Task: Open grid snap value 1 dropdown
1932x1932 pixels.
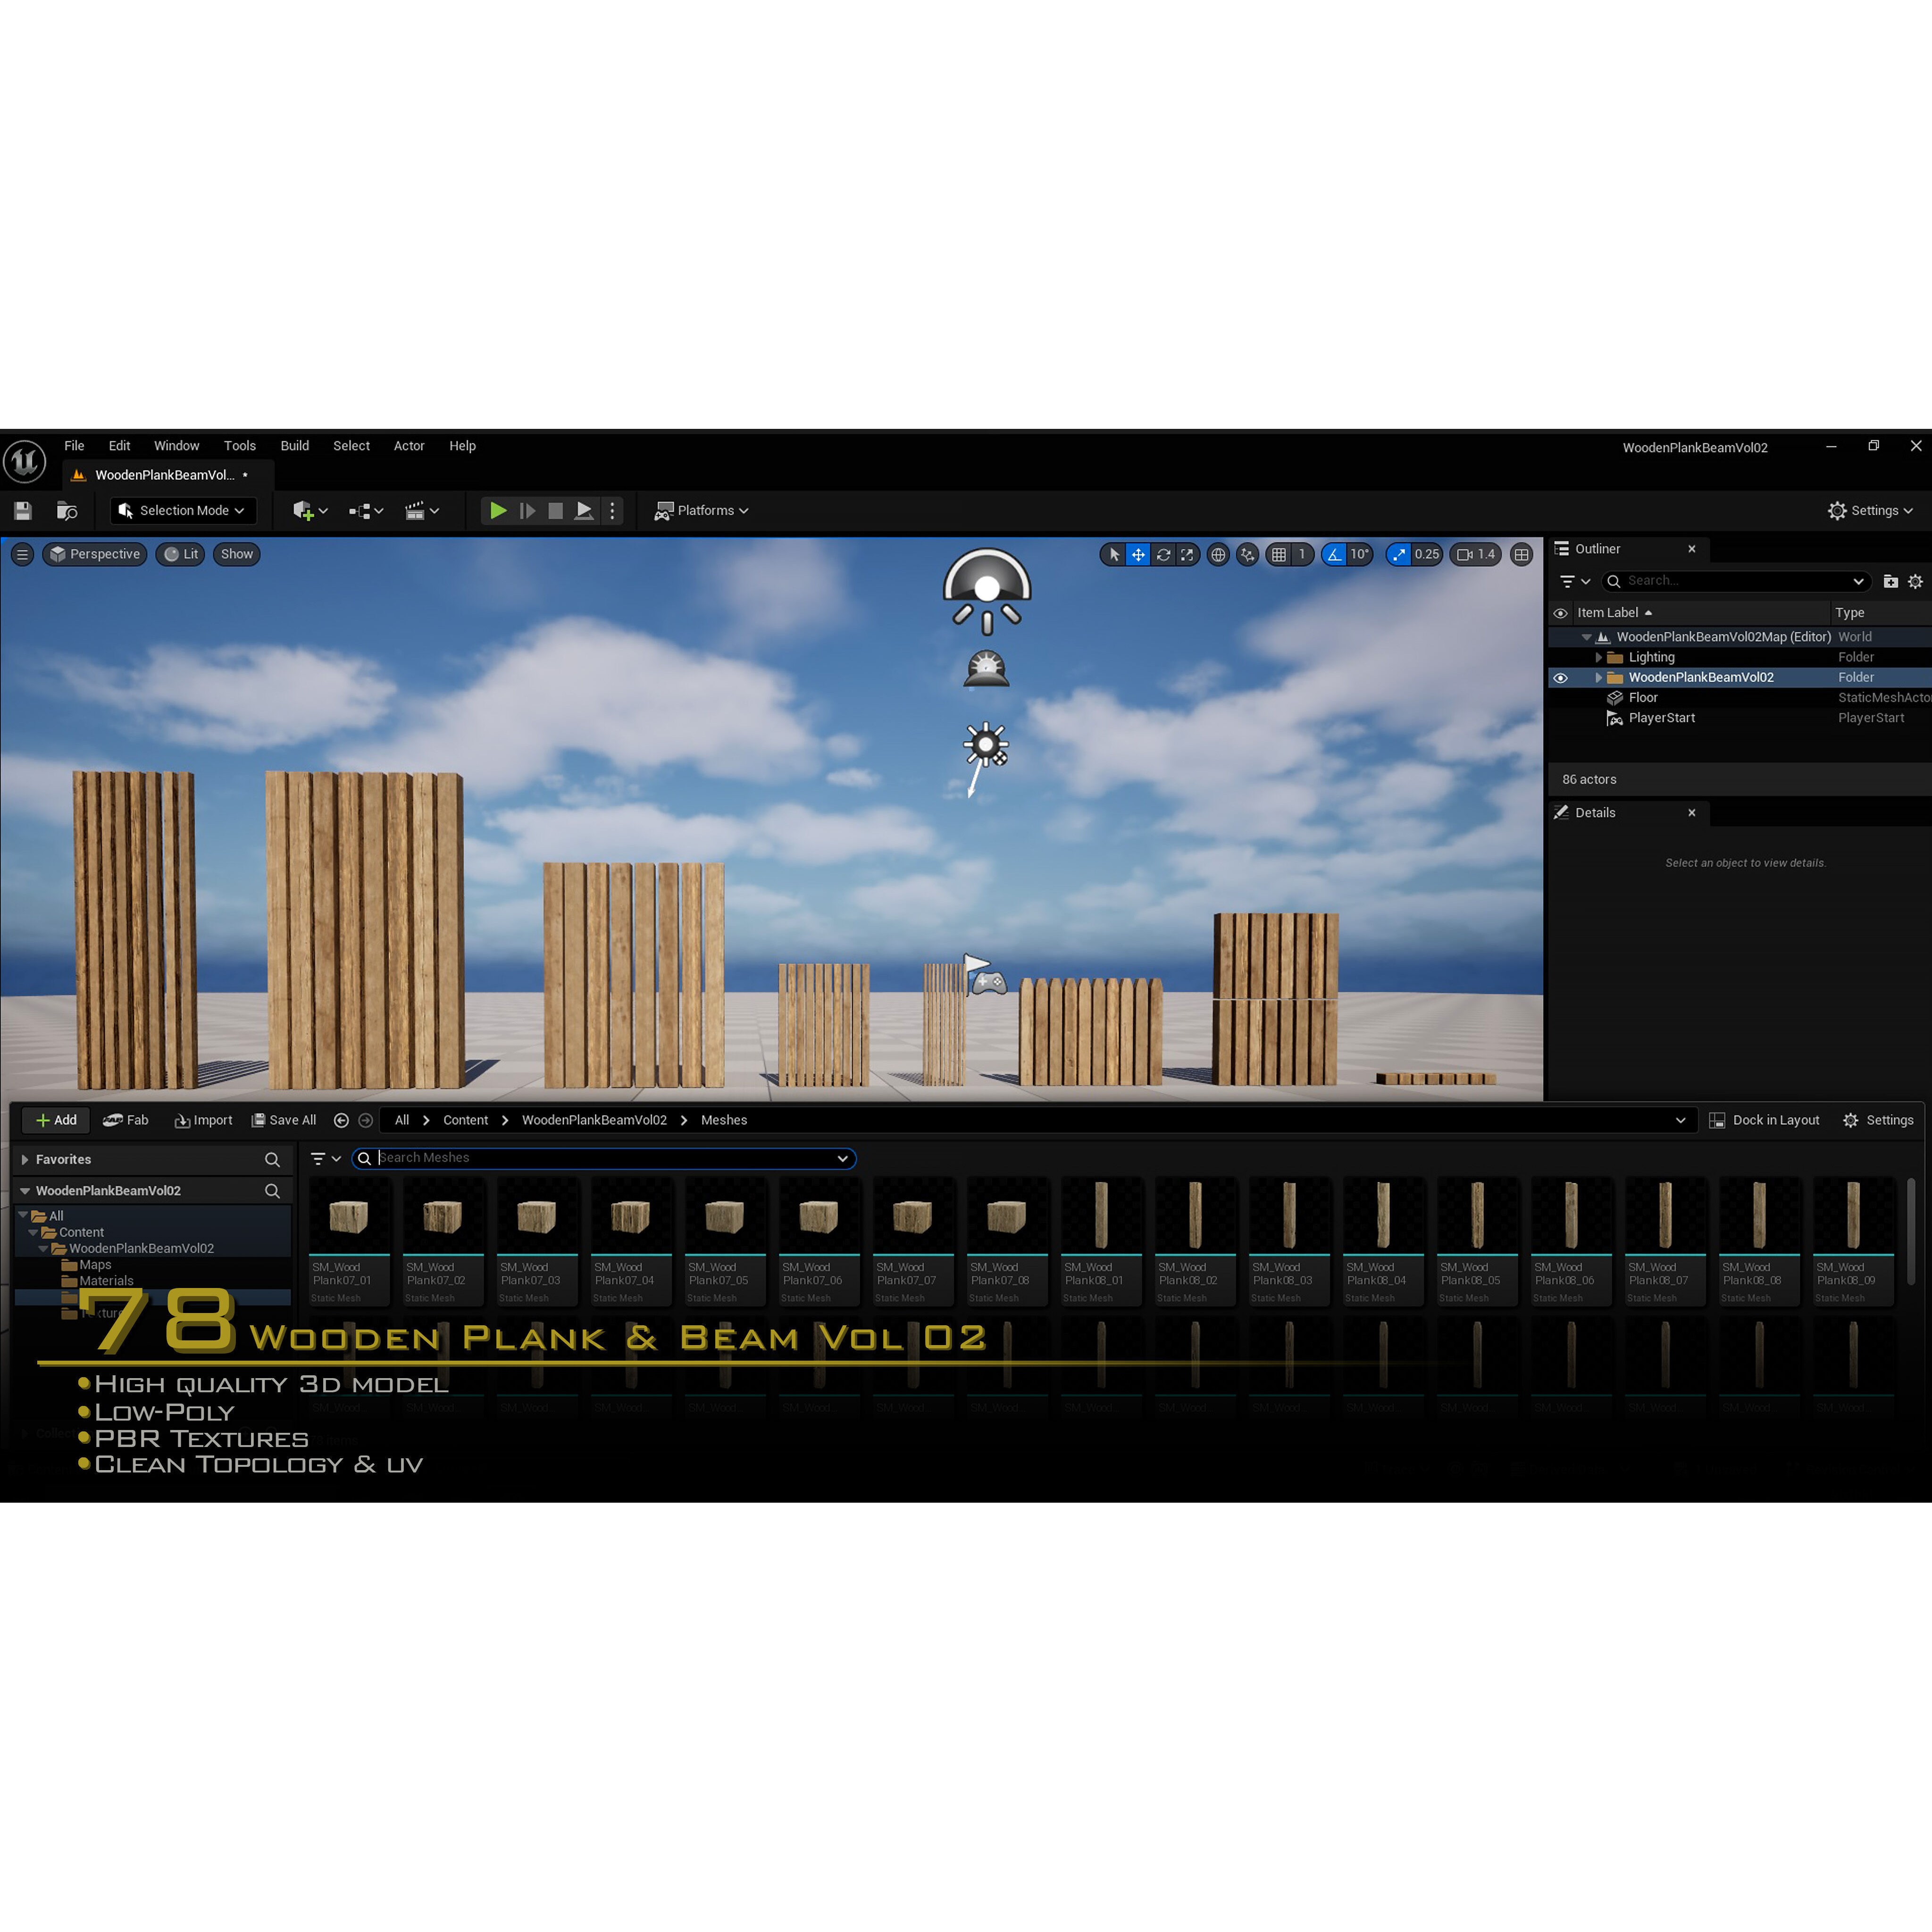Action: click(x=1302, y=554)
